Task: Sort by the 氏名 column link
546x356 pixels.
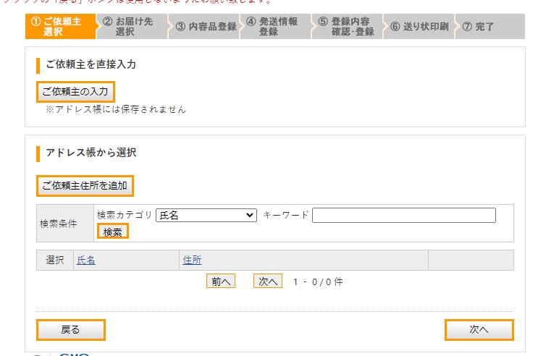Action: pyautogui.click(x=86, y=260)
